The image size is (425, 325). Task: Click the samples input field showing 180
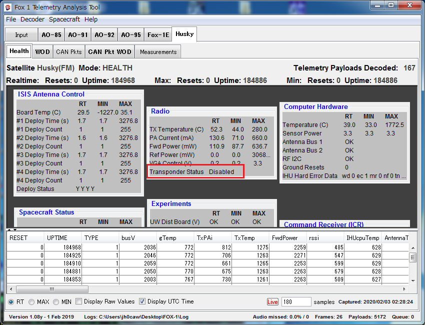click(296, 302)
